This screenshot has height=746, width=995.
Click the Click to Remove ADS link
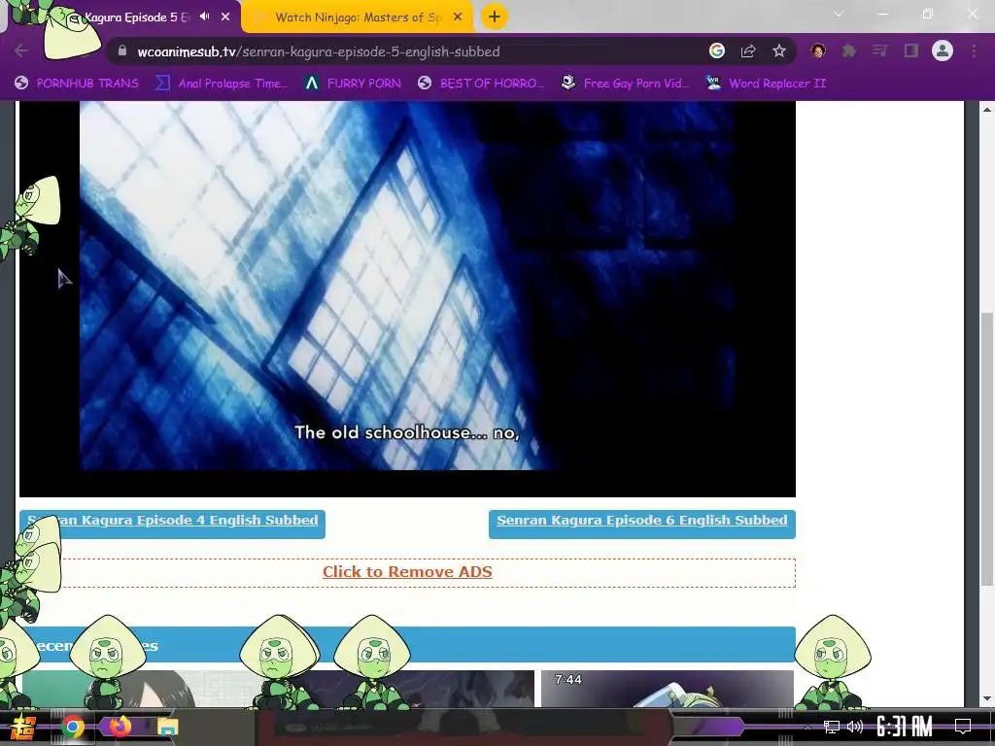click(407, 571)
